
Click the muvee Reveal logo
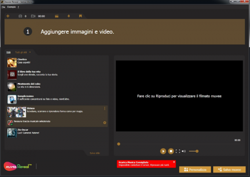(x=18, y=166)
